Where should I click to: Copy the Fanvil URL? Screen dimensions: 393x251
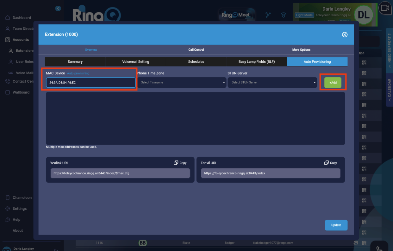coord(330,163)
